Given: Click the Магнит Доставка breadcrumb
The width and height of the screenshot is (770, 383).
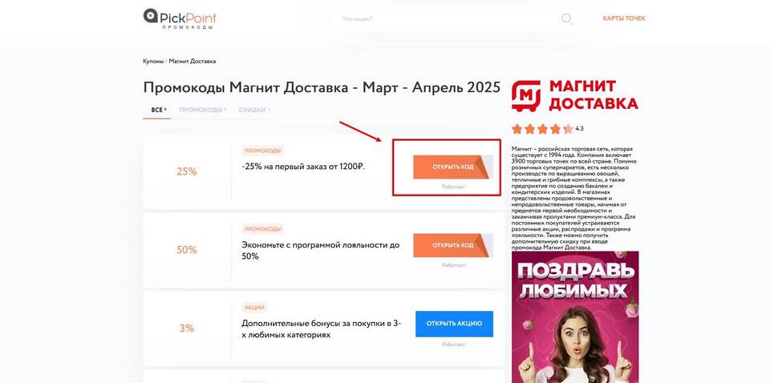Looking at the screenshot, I should click(x=192, y=62).
